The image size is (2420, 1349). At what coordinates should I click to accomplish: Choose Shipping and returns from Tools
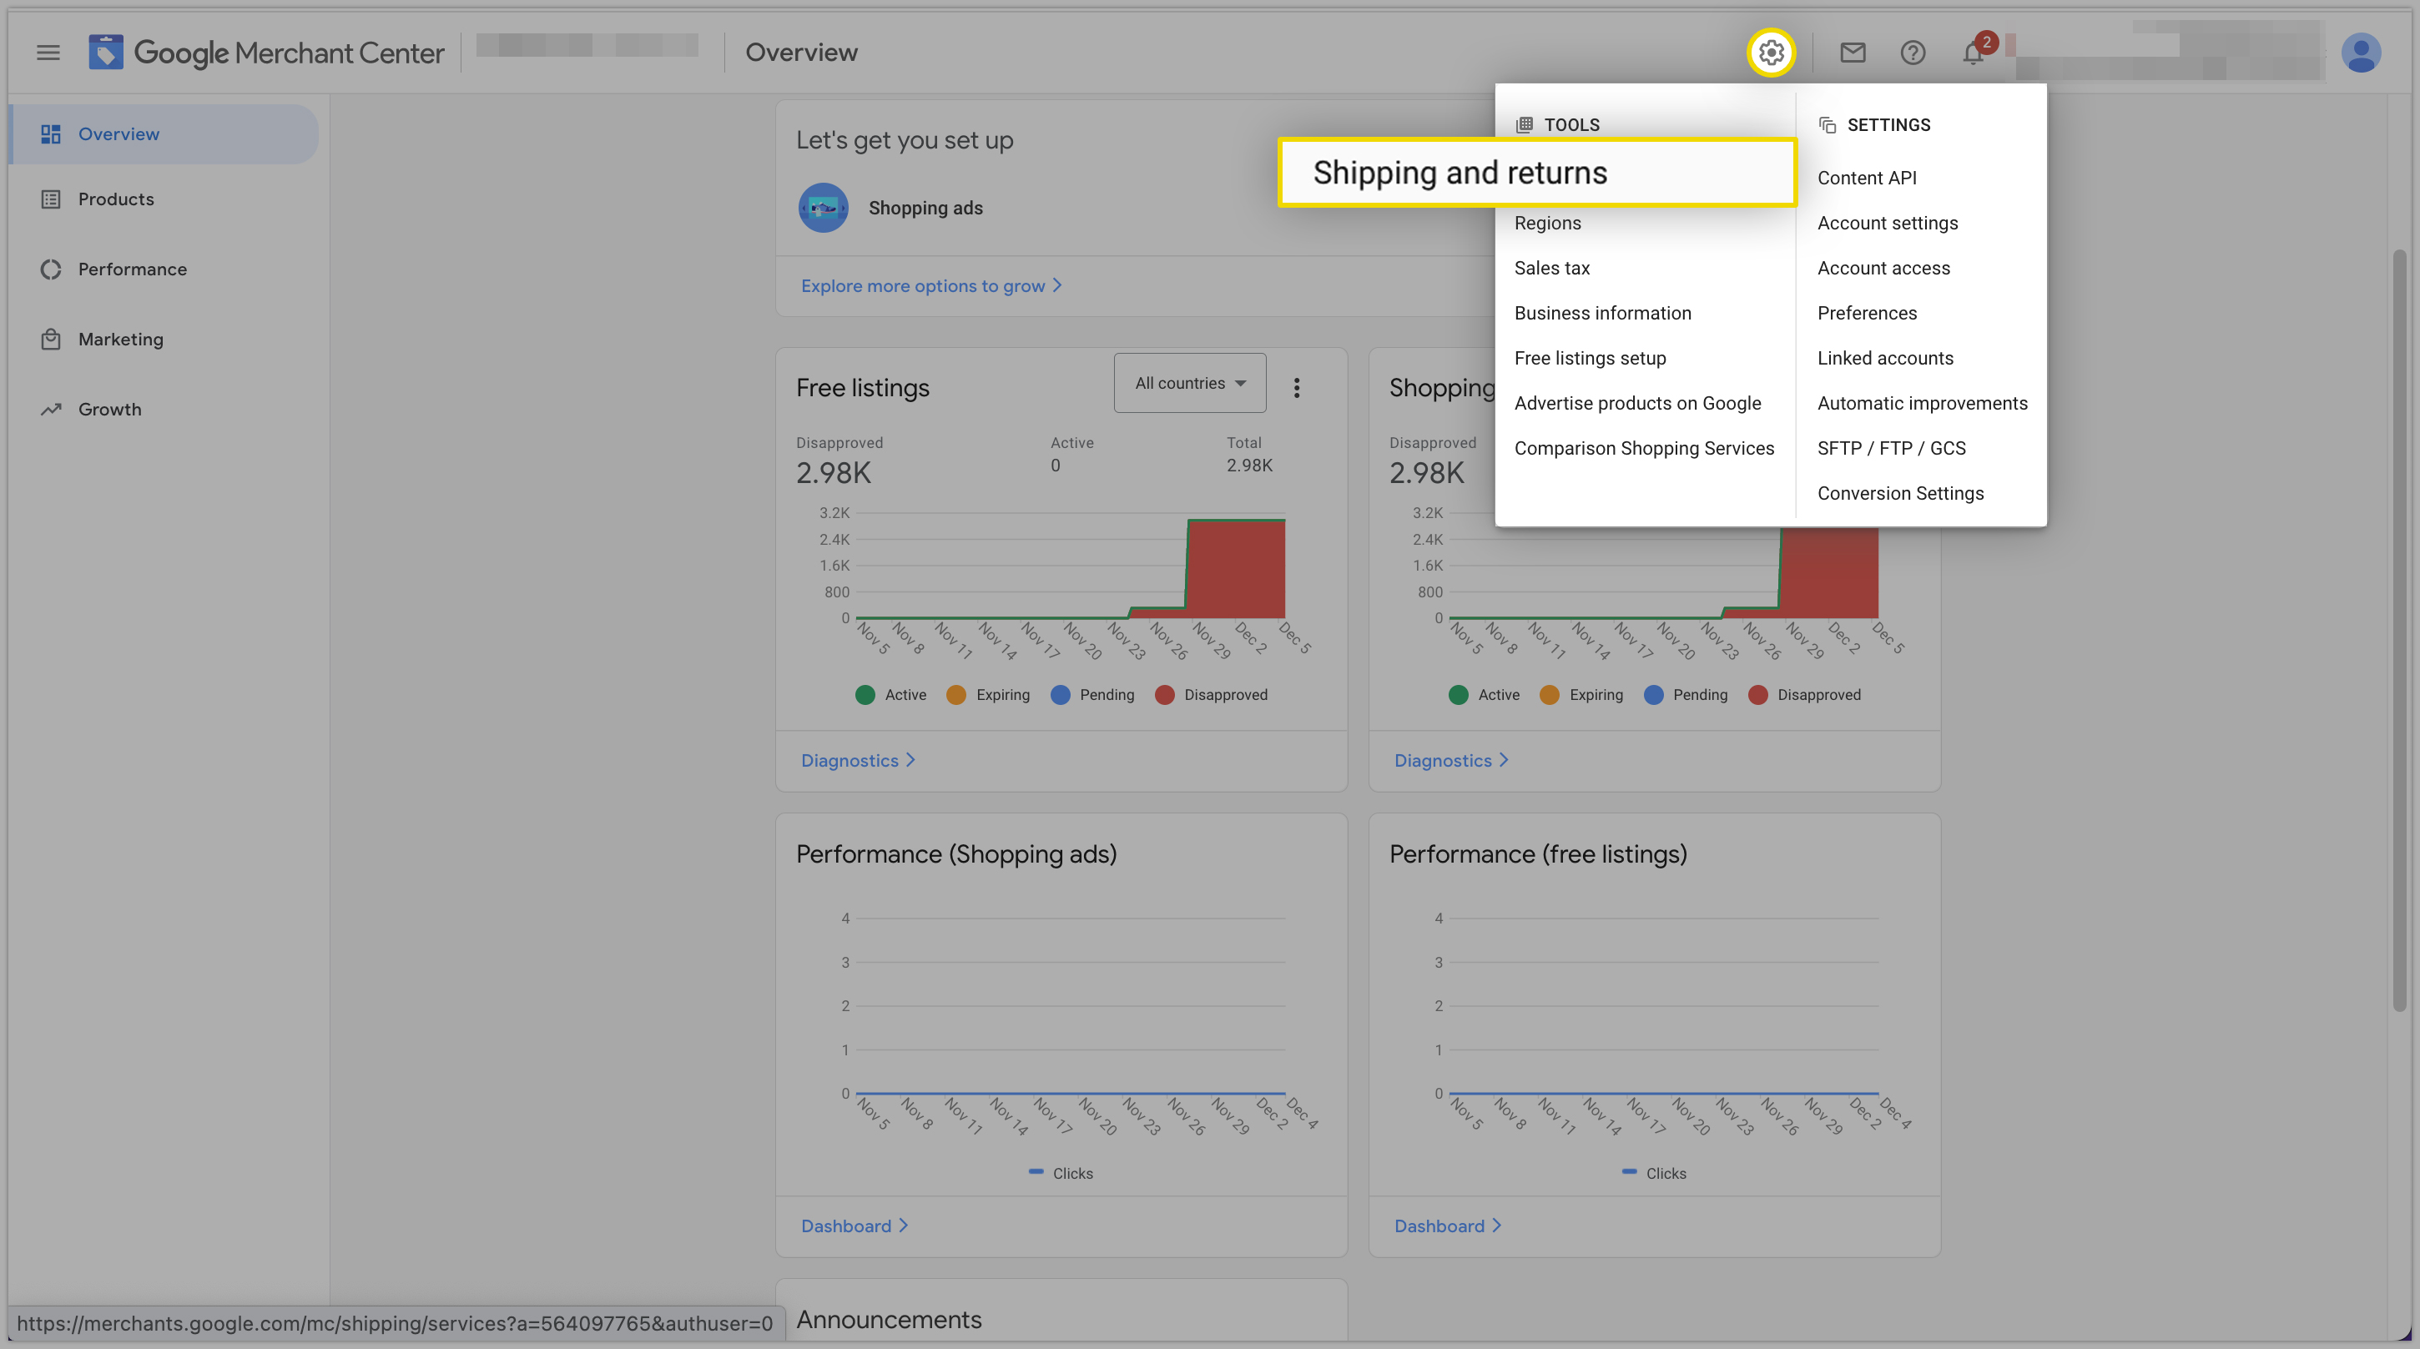pos(1536,173)
